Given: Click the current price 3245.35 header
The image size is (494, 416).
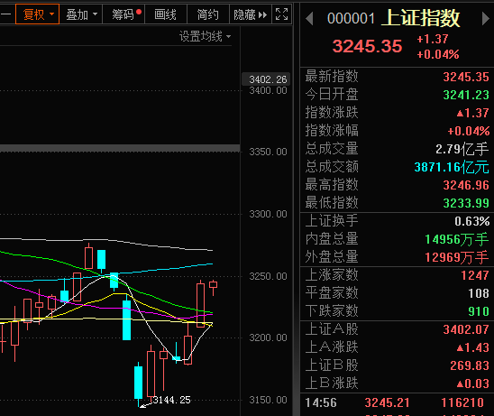Looking at the screenshot, I should pos(368,46).
